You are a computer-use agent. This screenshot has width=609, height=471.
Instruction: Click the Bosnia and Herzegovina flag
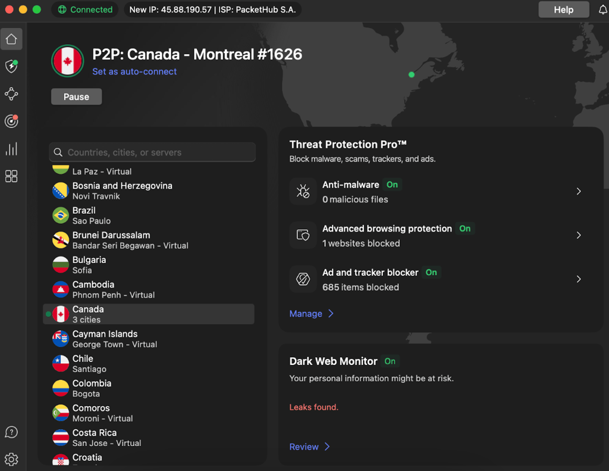pyautogui.click(x=61, y=191)
